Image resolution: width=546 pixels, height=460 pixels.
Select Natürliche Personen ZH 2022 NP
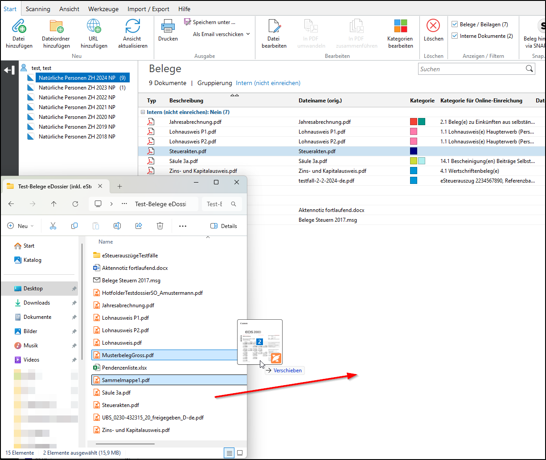tap(77, 98)
